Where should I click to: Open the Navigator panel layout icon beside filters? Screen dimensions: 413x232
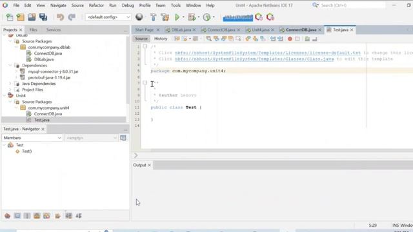click(x=123, y=138)
